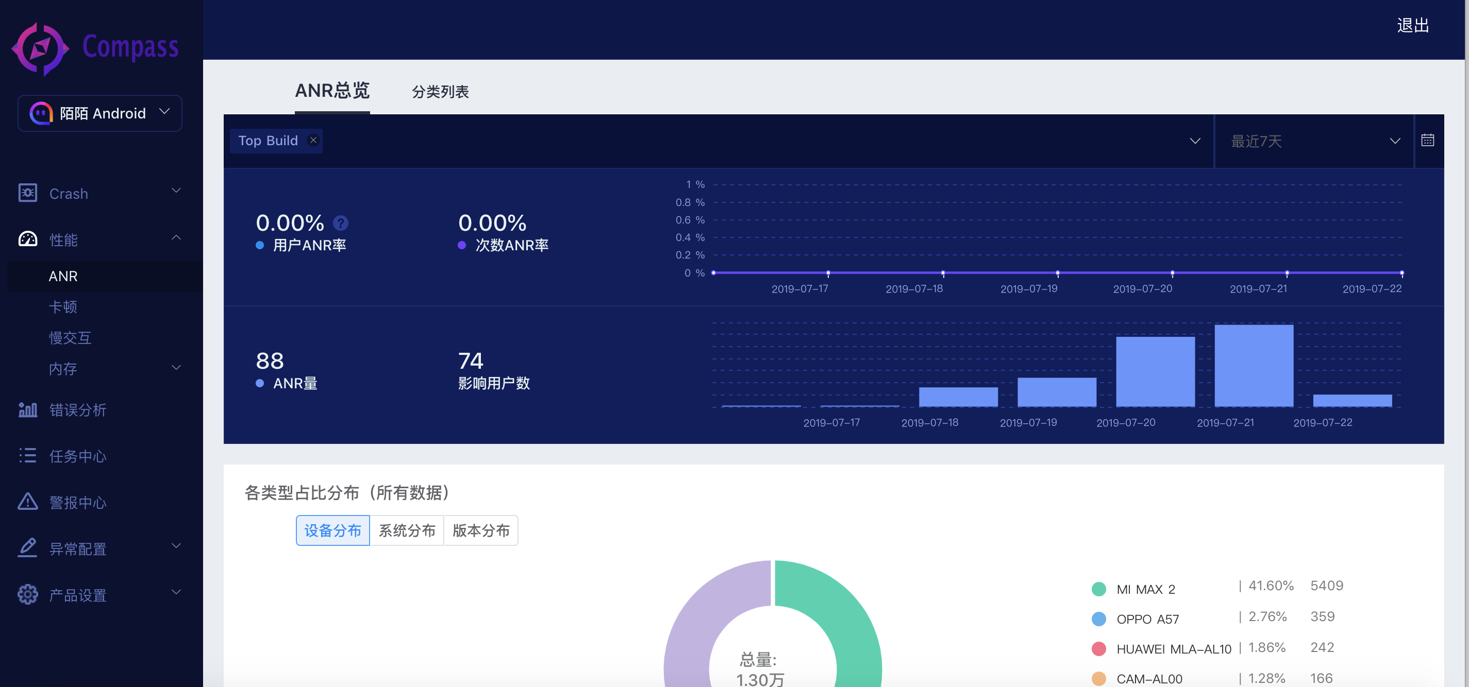The height and width of the screenshot is (687, 1469).
Task: Click the 2019-07-18 bar in ANR chart
Action: click(958, 397)
